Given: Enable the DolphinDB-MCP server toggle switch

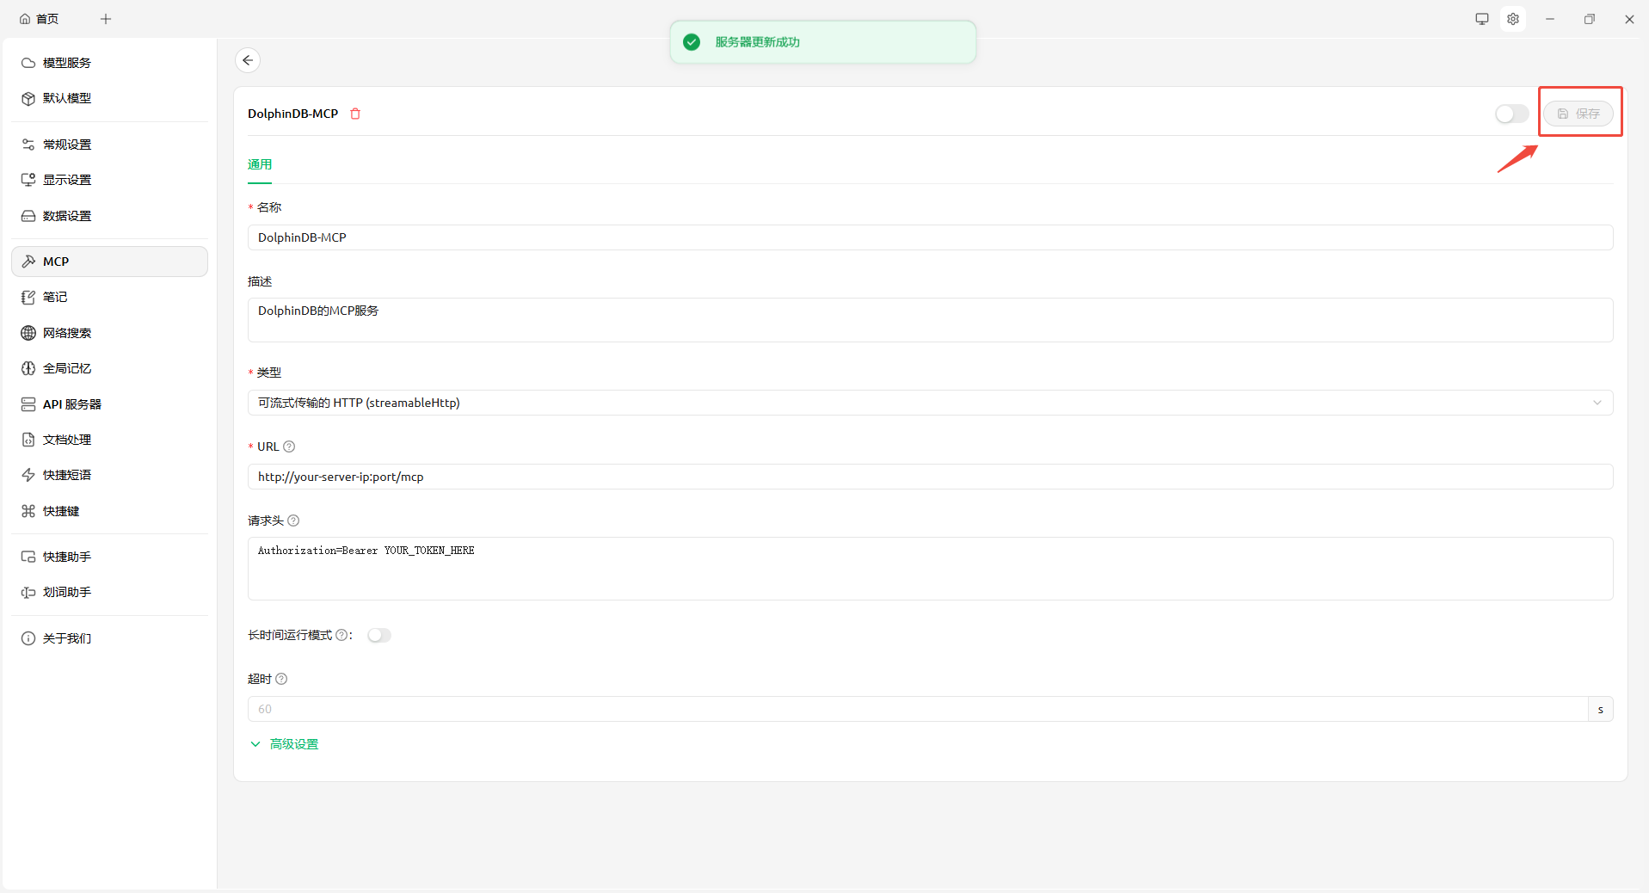Looking at the screenshot, I should [1511, 114].
